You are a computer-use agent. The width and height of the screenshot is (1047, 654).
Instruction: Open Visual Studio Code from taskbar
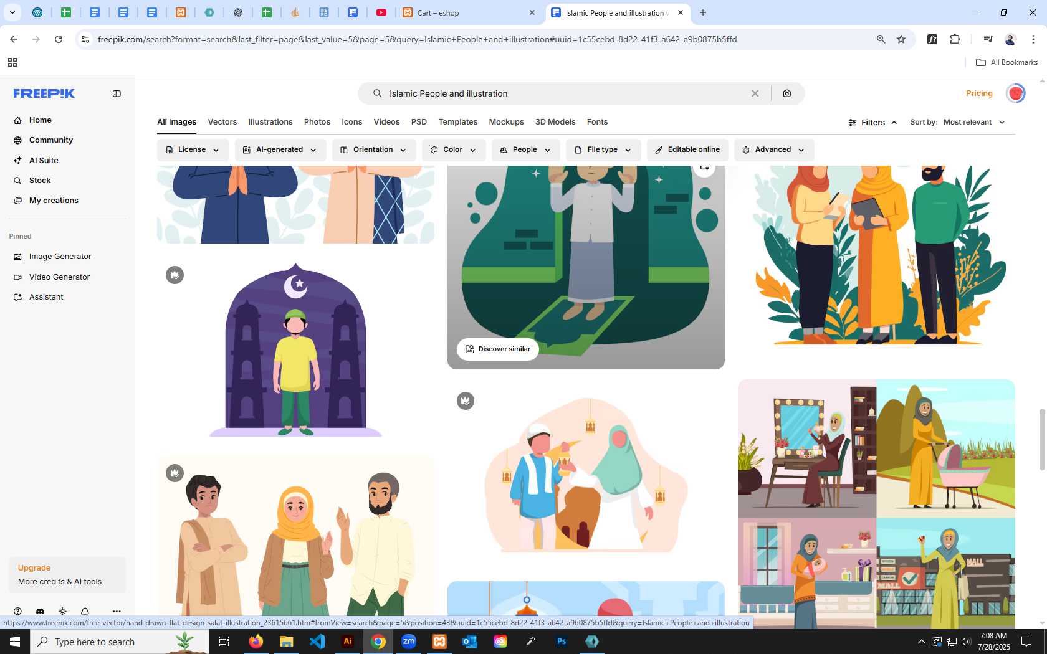click(317, 642)
